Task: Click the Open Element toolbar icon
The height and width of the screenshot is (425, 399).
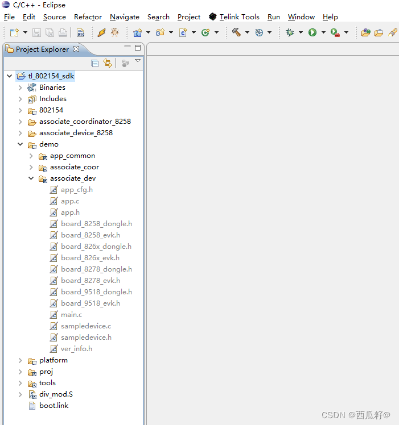Action: (366, 32)
